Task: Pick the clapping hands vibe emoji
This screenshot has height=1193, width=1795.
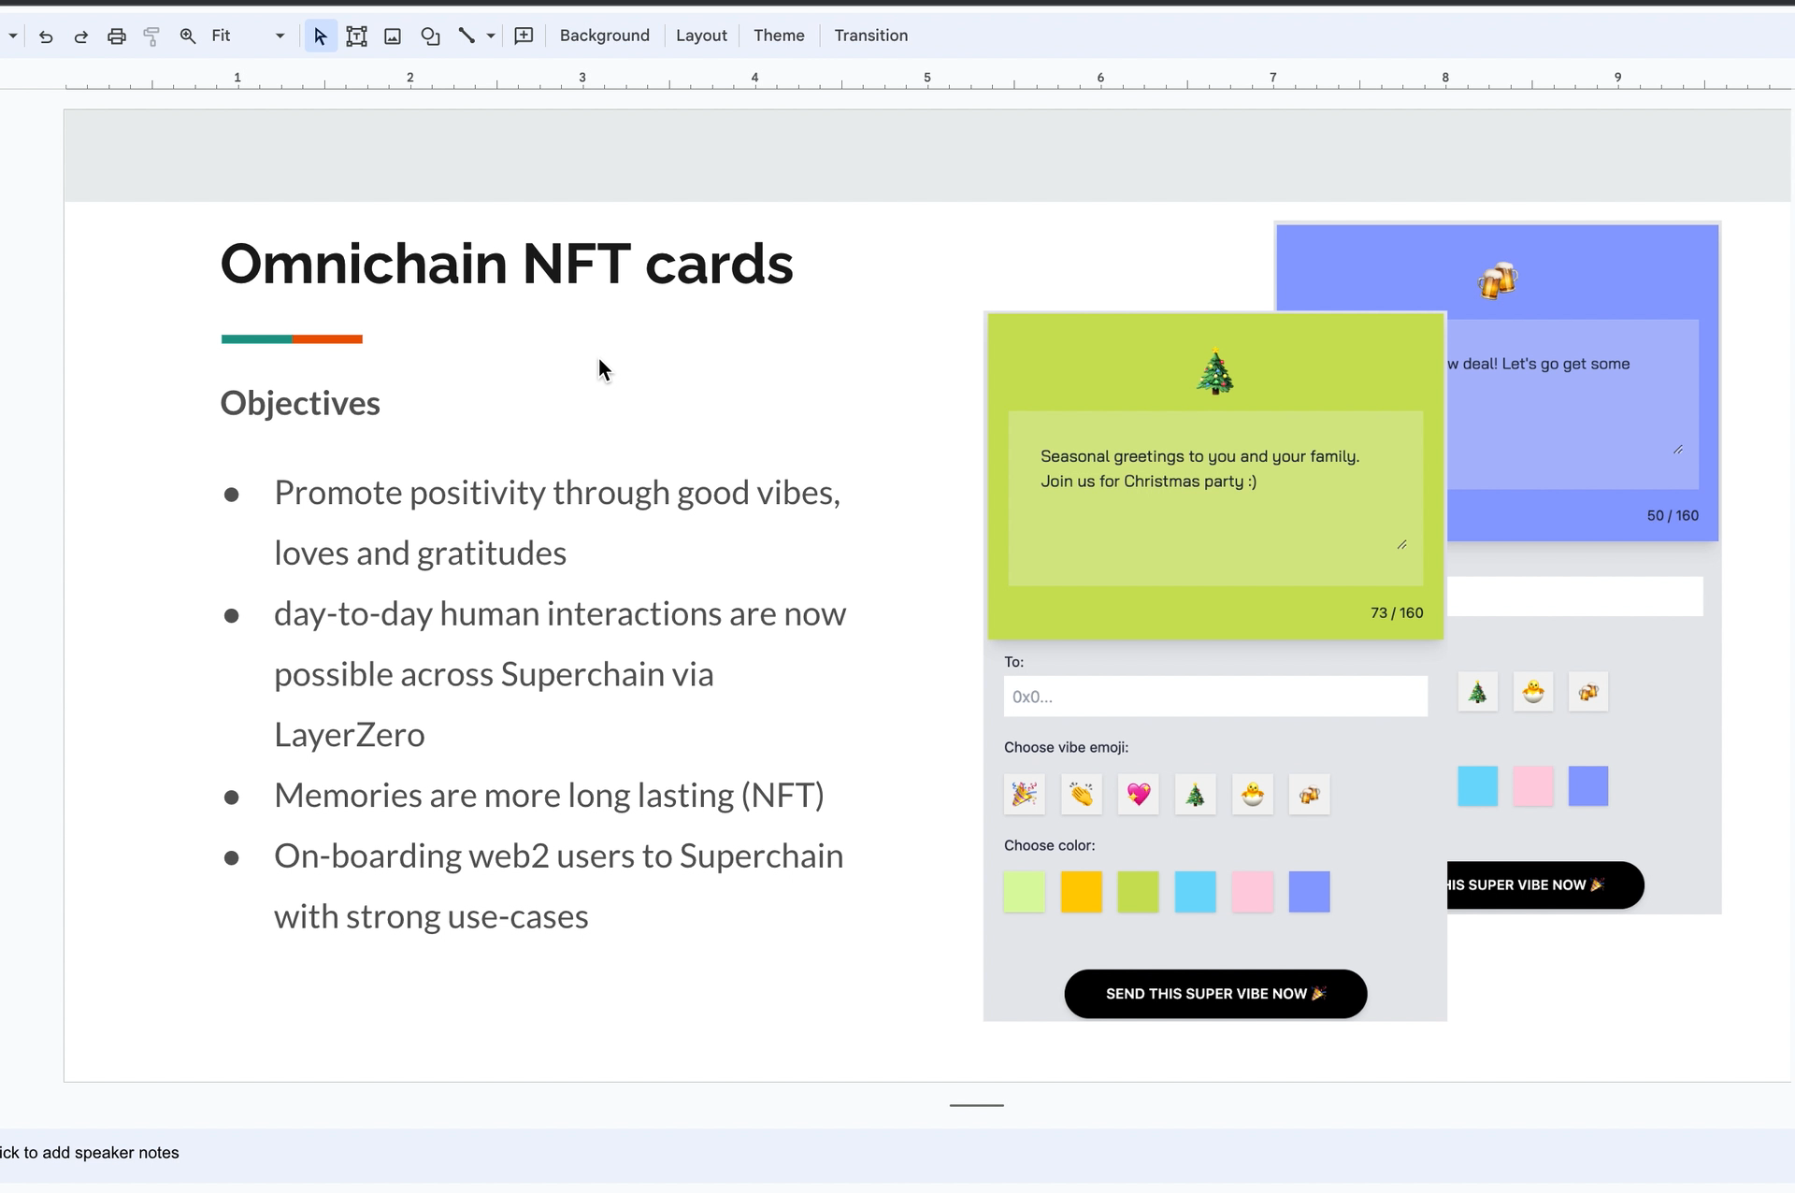Action: [1082, 795]
